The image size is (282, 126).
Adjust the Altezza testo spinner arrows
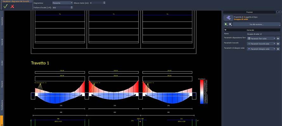point(105,3)
